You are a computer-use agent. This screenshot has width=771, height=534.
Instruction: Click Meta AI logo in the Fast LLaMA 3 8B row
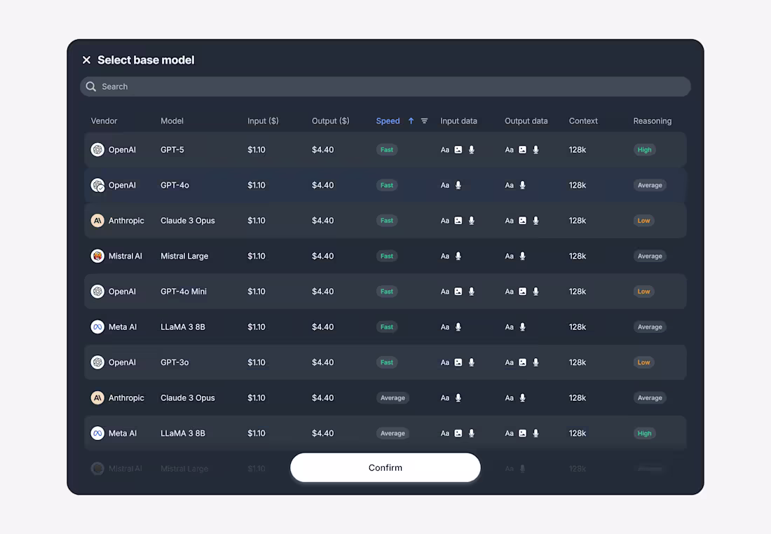(97, 327)
